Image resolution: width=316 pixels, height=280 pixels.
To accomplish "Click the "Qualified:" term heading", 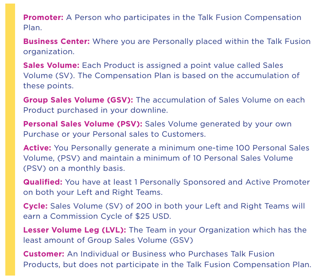I will click(44, 182).
